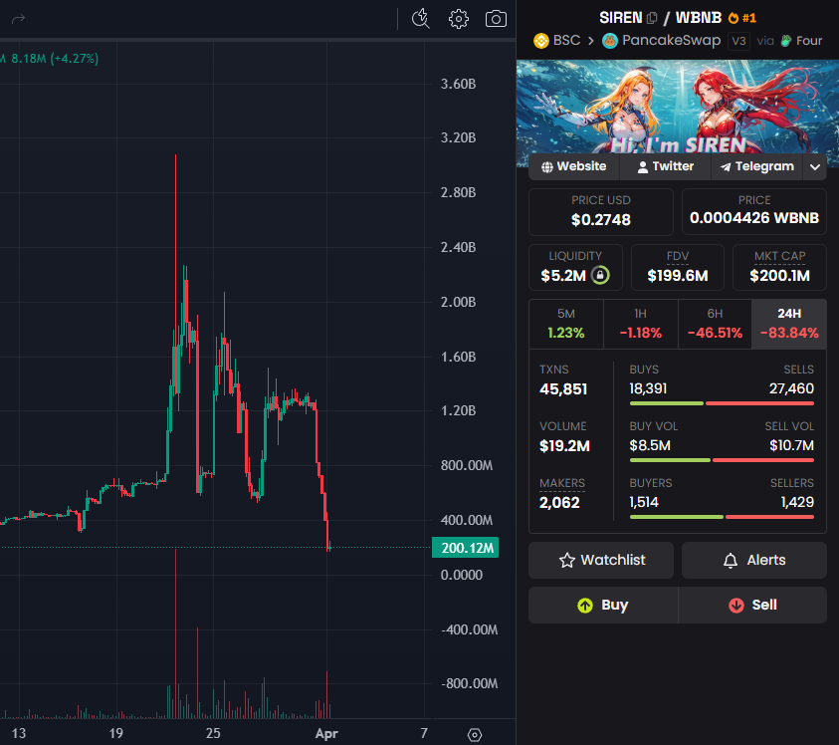Click the WBNB price 0.0004426 box
The image size is (839, 745).
click(754, 211)
